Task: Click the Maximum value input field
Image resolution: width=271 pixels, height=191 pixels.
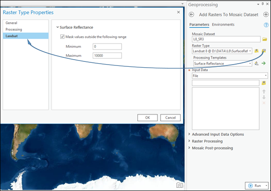Action: (107, 56)
